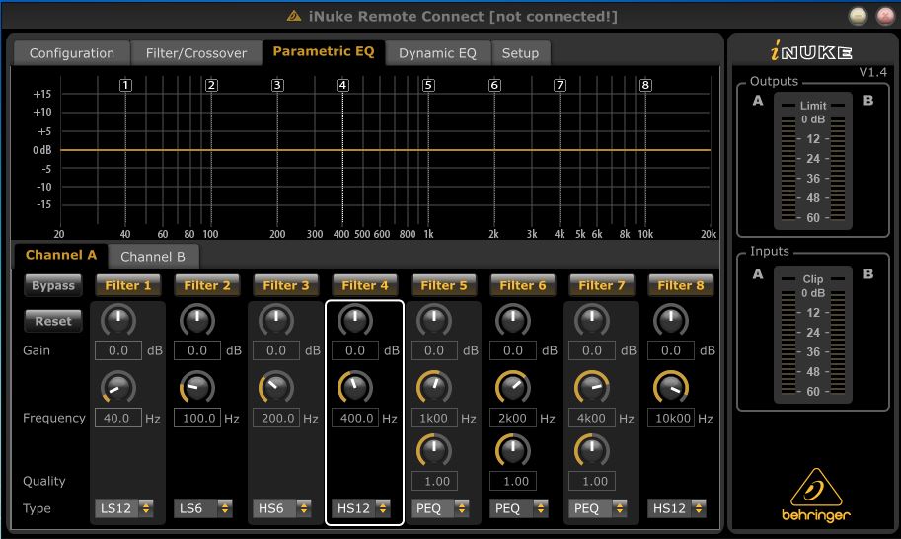Viewport: 901px width, 539px height.
Task: Open the PEQ type dropdown for Filter 5
Action: pos(439,508)
